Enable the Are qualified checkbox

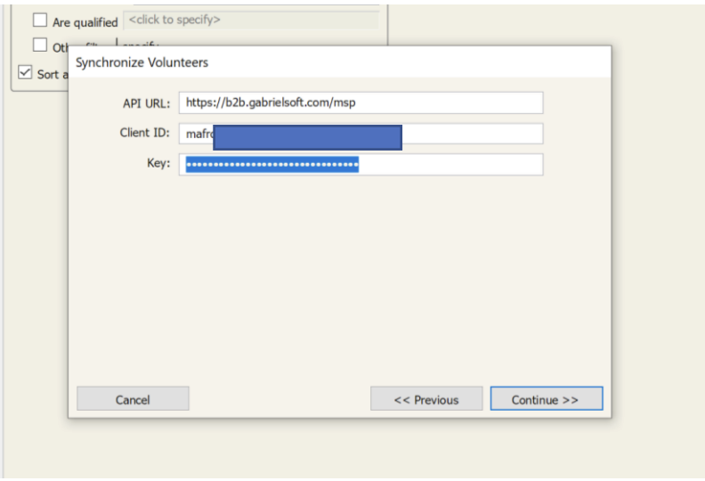click(x=40, y=20)
